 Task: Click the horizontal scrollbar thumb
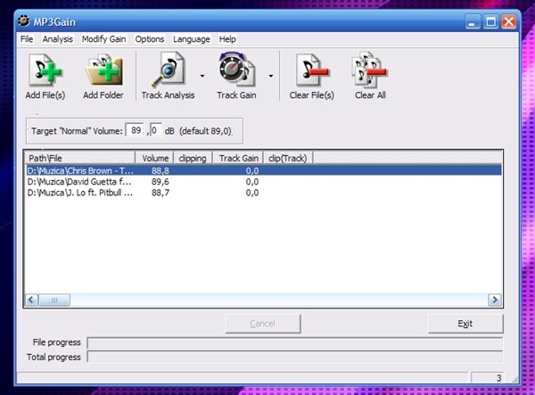pos(54,300)
